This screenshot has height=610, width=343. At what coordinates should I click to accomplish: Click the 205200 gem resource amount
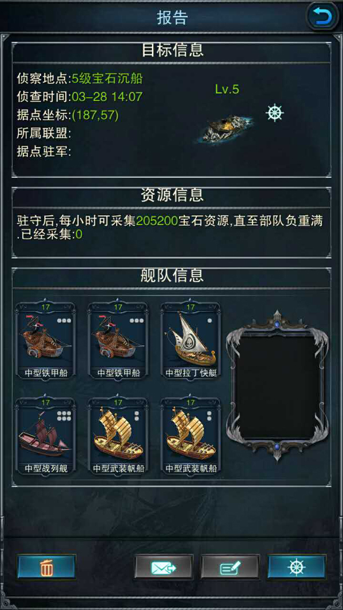(157, 221)
